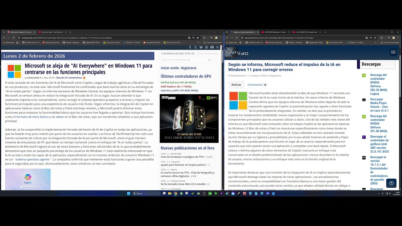Image resolution: width=402 pixels, height=226 pixels.
Task: Reload the guru3d.com page
Action: coord(237,38)
